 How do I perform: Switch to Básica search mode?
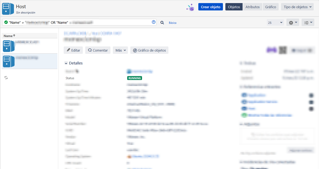tap(172, 23)
